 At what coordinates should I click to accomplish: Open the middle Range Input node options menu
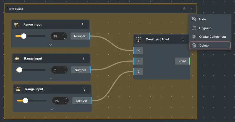click(x=83, y=59)
